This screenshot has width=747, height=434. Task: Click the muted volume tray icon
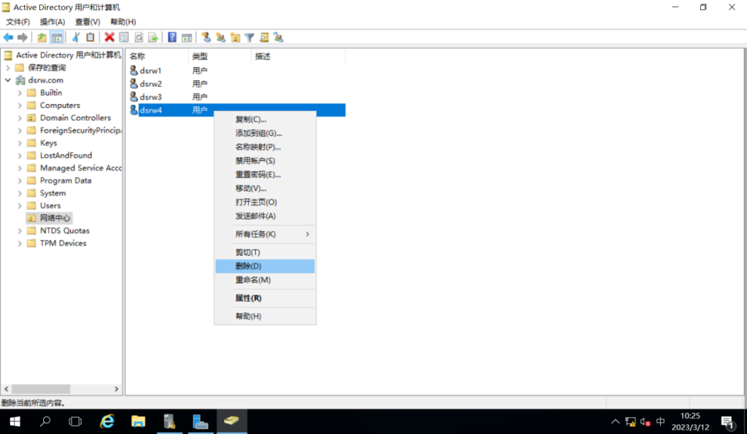pos(646,422)
